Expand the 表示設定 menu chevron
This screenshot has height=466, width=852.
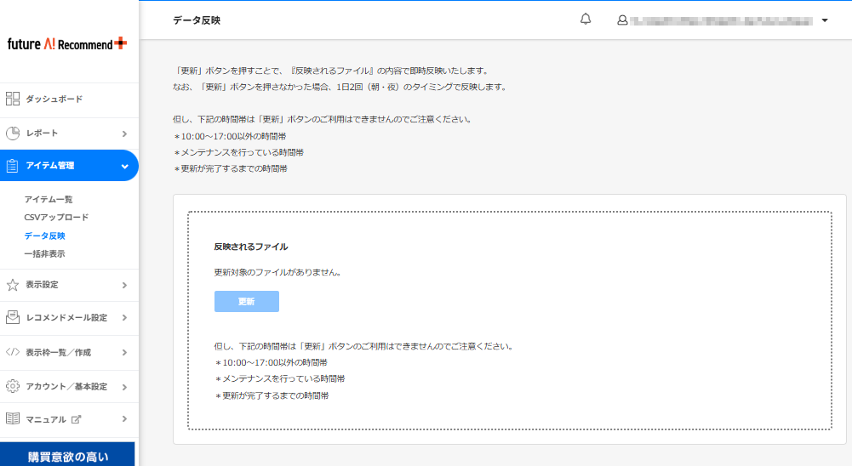coord(124,285)
